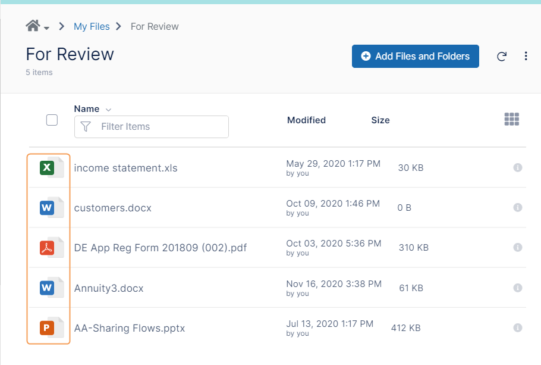Show info for AA-Sharing Flows.pptx
Viewport: 541px width, 365px height.
pyautogui.click(x=518, y=327)
